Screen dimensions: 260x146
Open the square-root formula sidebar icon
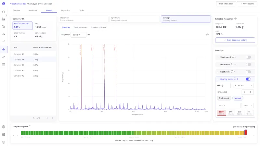[x=4, y=34]
